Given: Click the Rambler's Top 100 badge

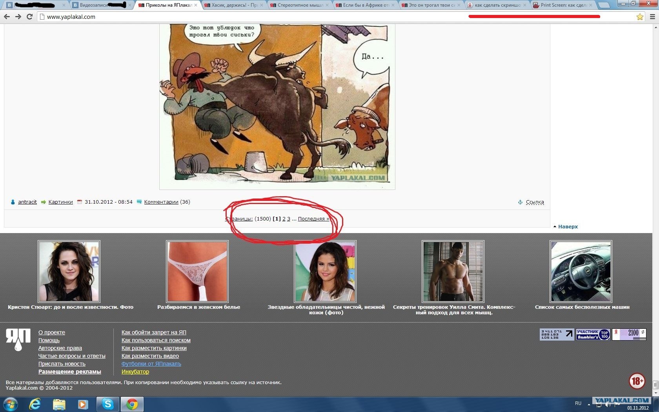Looking at the screenshot, I should tap(593, 334).
